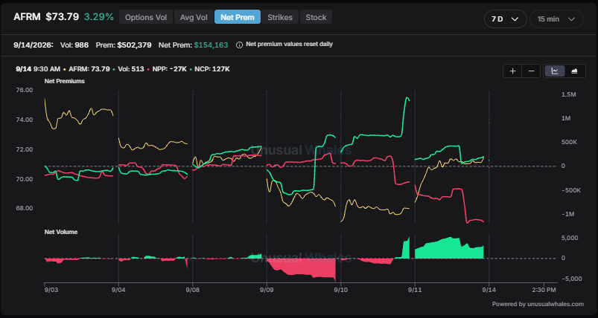The image size is (598, 318).
Task: Click the 9/14 date axis label
Action: point(489,290)
